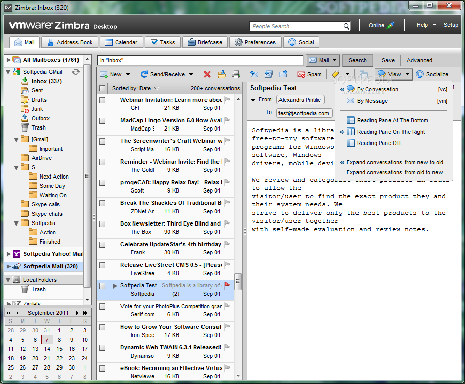Open the Junk folder
Screen dimensions: 465x384
(x=37, y=109)
